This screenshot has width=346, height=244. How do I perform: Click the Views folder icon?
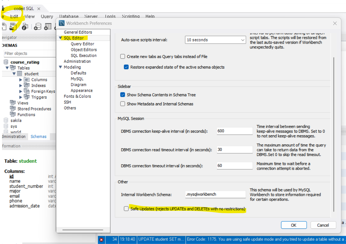pos(13,103)
